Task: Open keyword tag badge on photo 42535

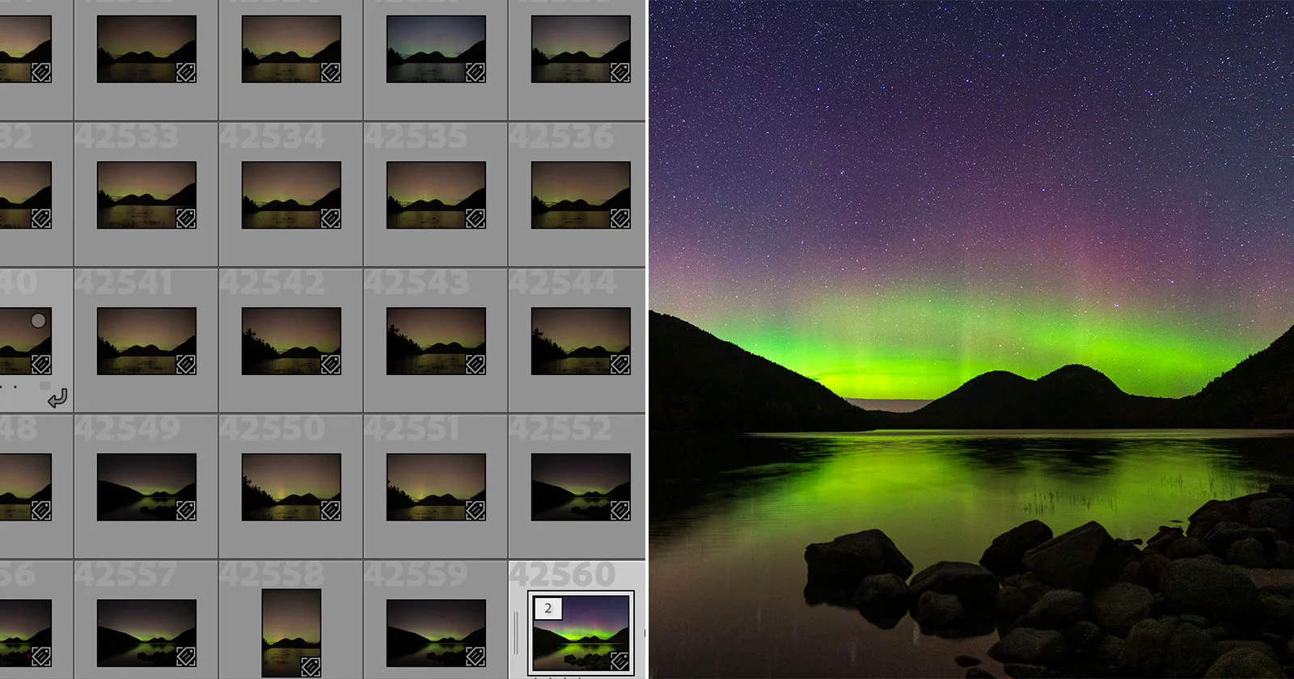Action: pyautogui.click(x=476, y=219)
